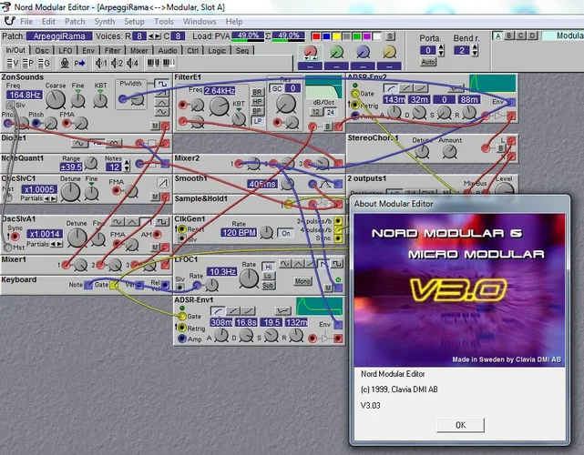Select the square waveform in LFOC1
This screenshot has width=584, height=455.
(x=337, y=264)
